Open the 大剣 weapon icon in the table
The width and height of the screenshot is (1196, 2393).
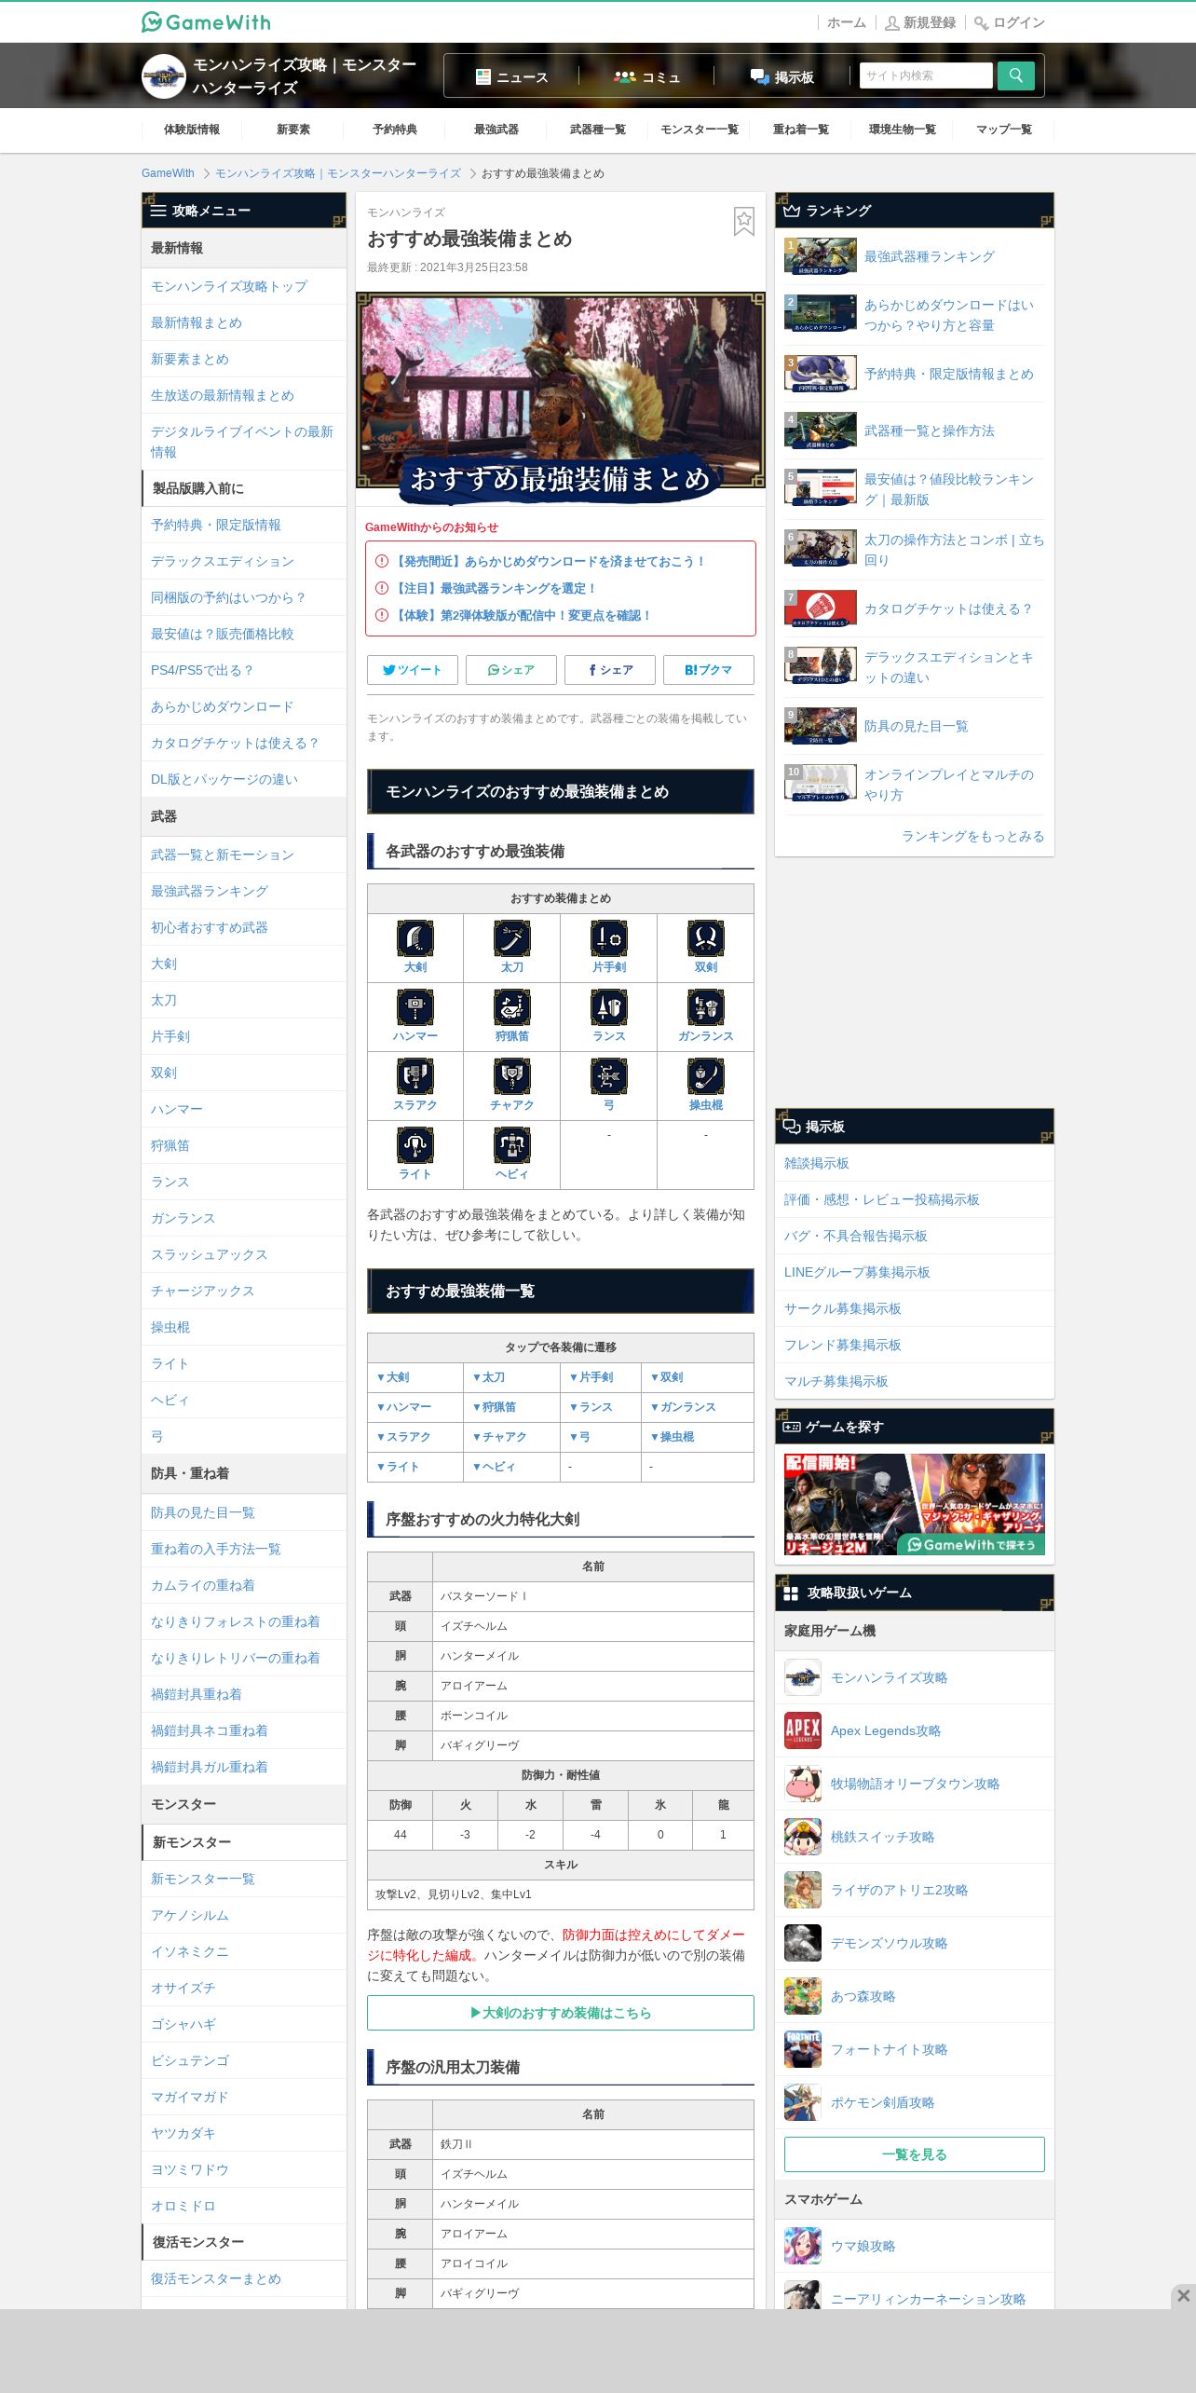coord(415,937)
